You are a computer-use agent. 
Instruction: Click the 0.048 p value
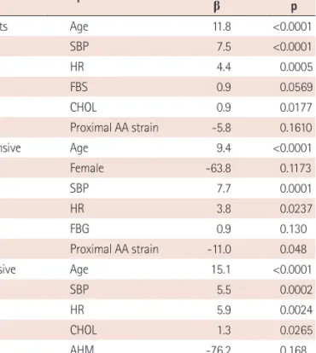293,249
